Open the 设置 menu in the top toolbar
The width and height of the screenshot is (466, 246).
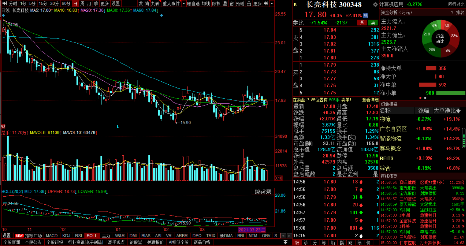click(116, 4)
